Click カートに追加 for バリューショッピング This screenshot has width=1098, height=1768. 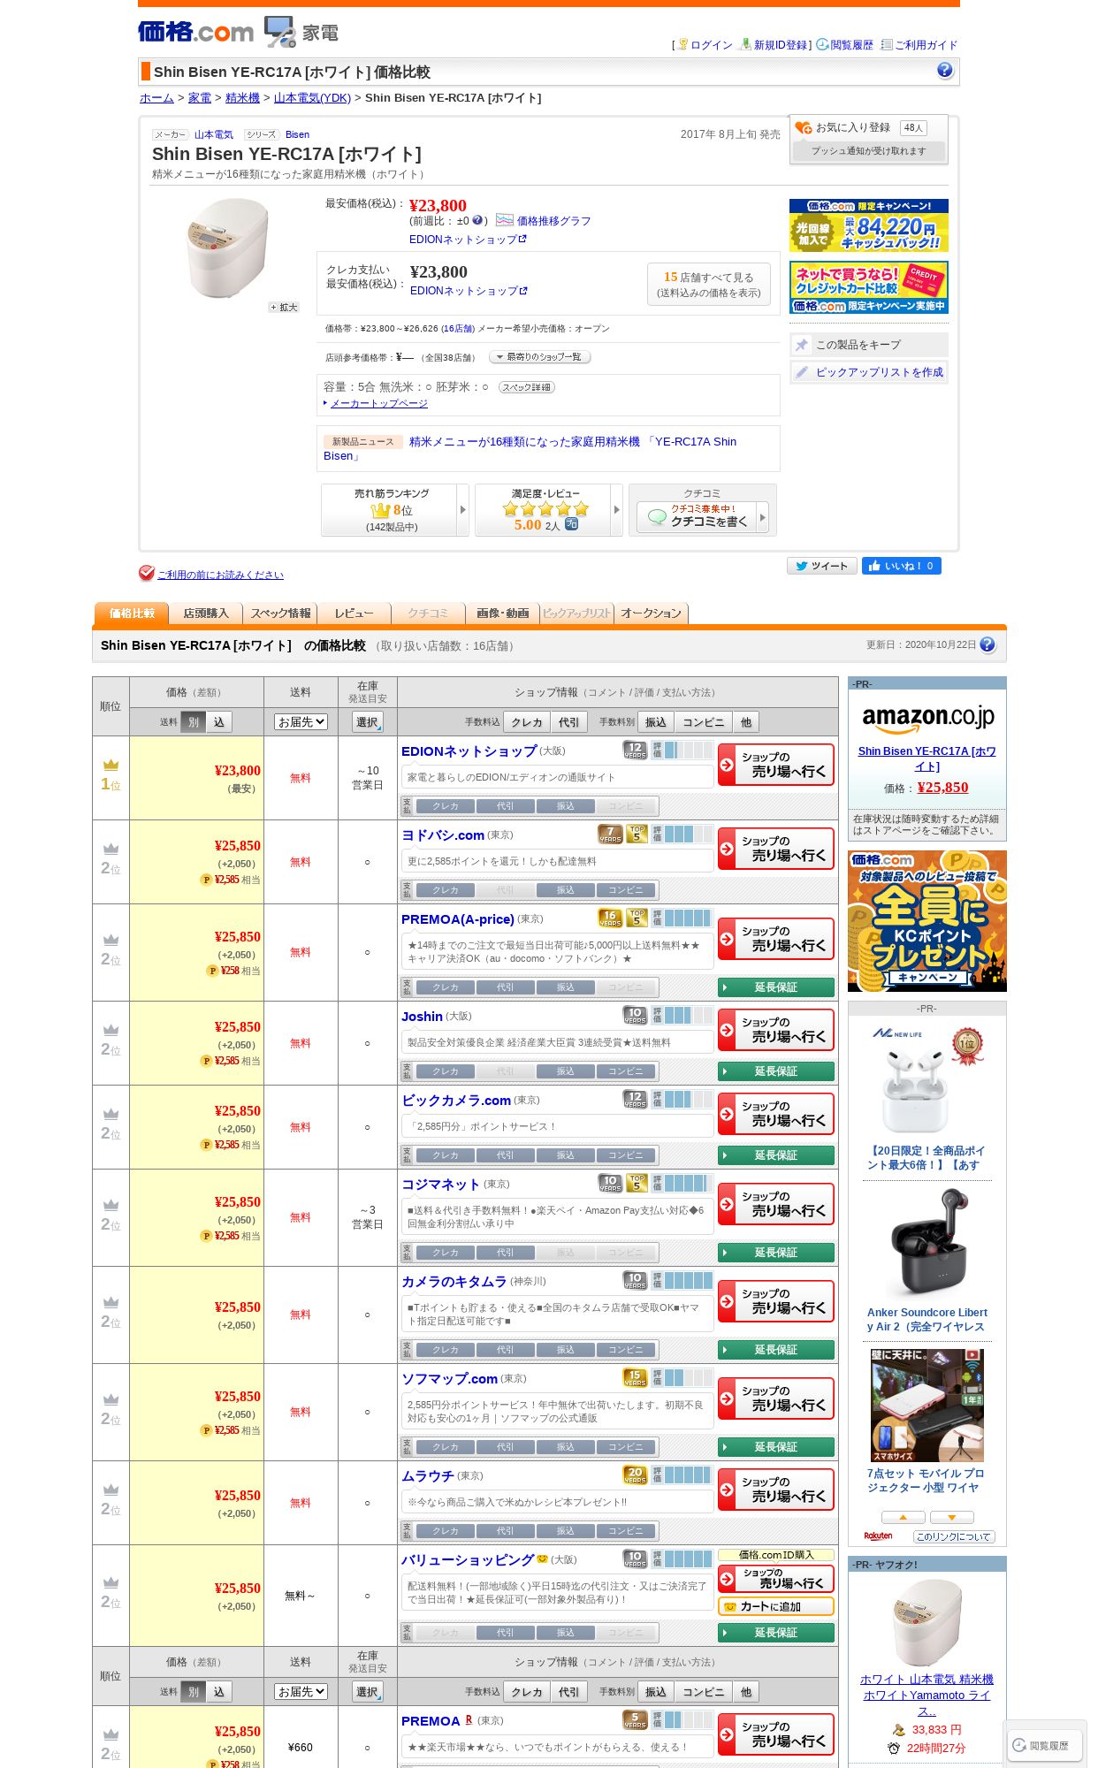point(776,1607)
